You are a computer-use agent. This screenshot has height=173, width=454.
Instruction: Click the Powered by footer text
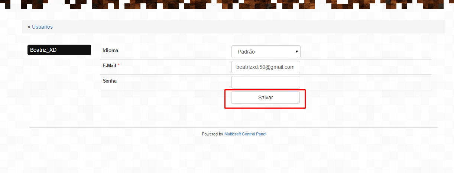click(213, 134)
